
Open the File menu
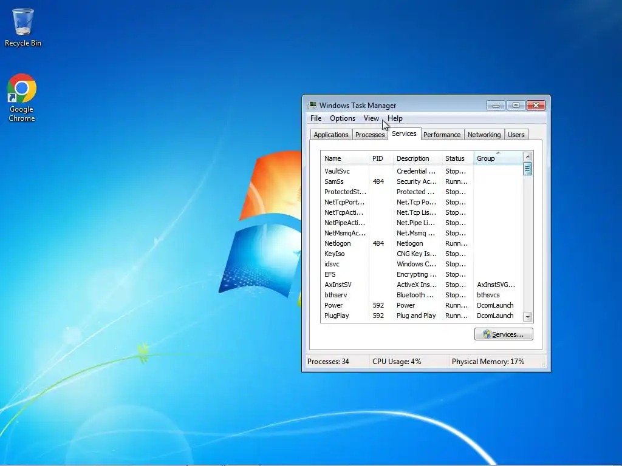click(316, 118)
